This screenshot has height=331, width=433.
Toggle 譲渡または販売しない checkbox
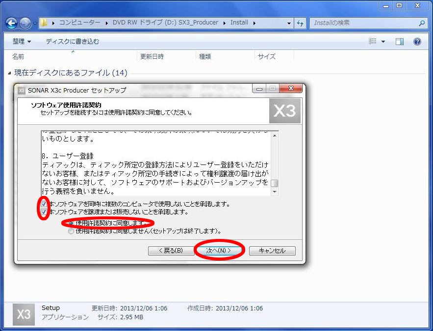point(44,212)
